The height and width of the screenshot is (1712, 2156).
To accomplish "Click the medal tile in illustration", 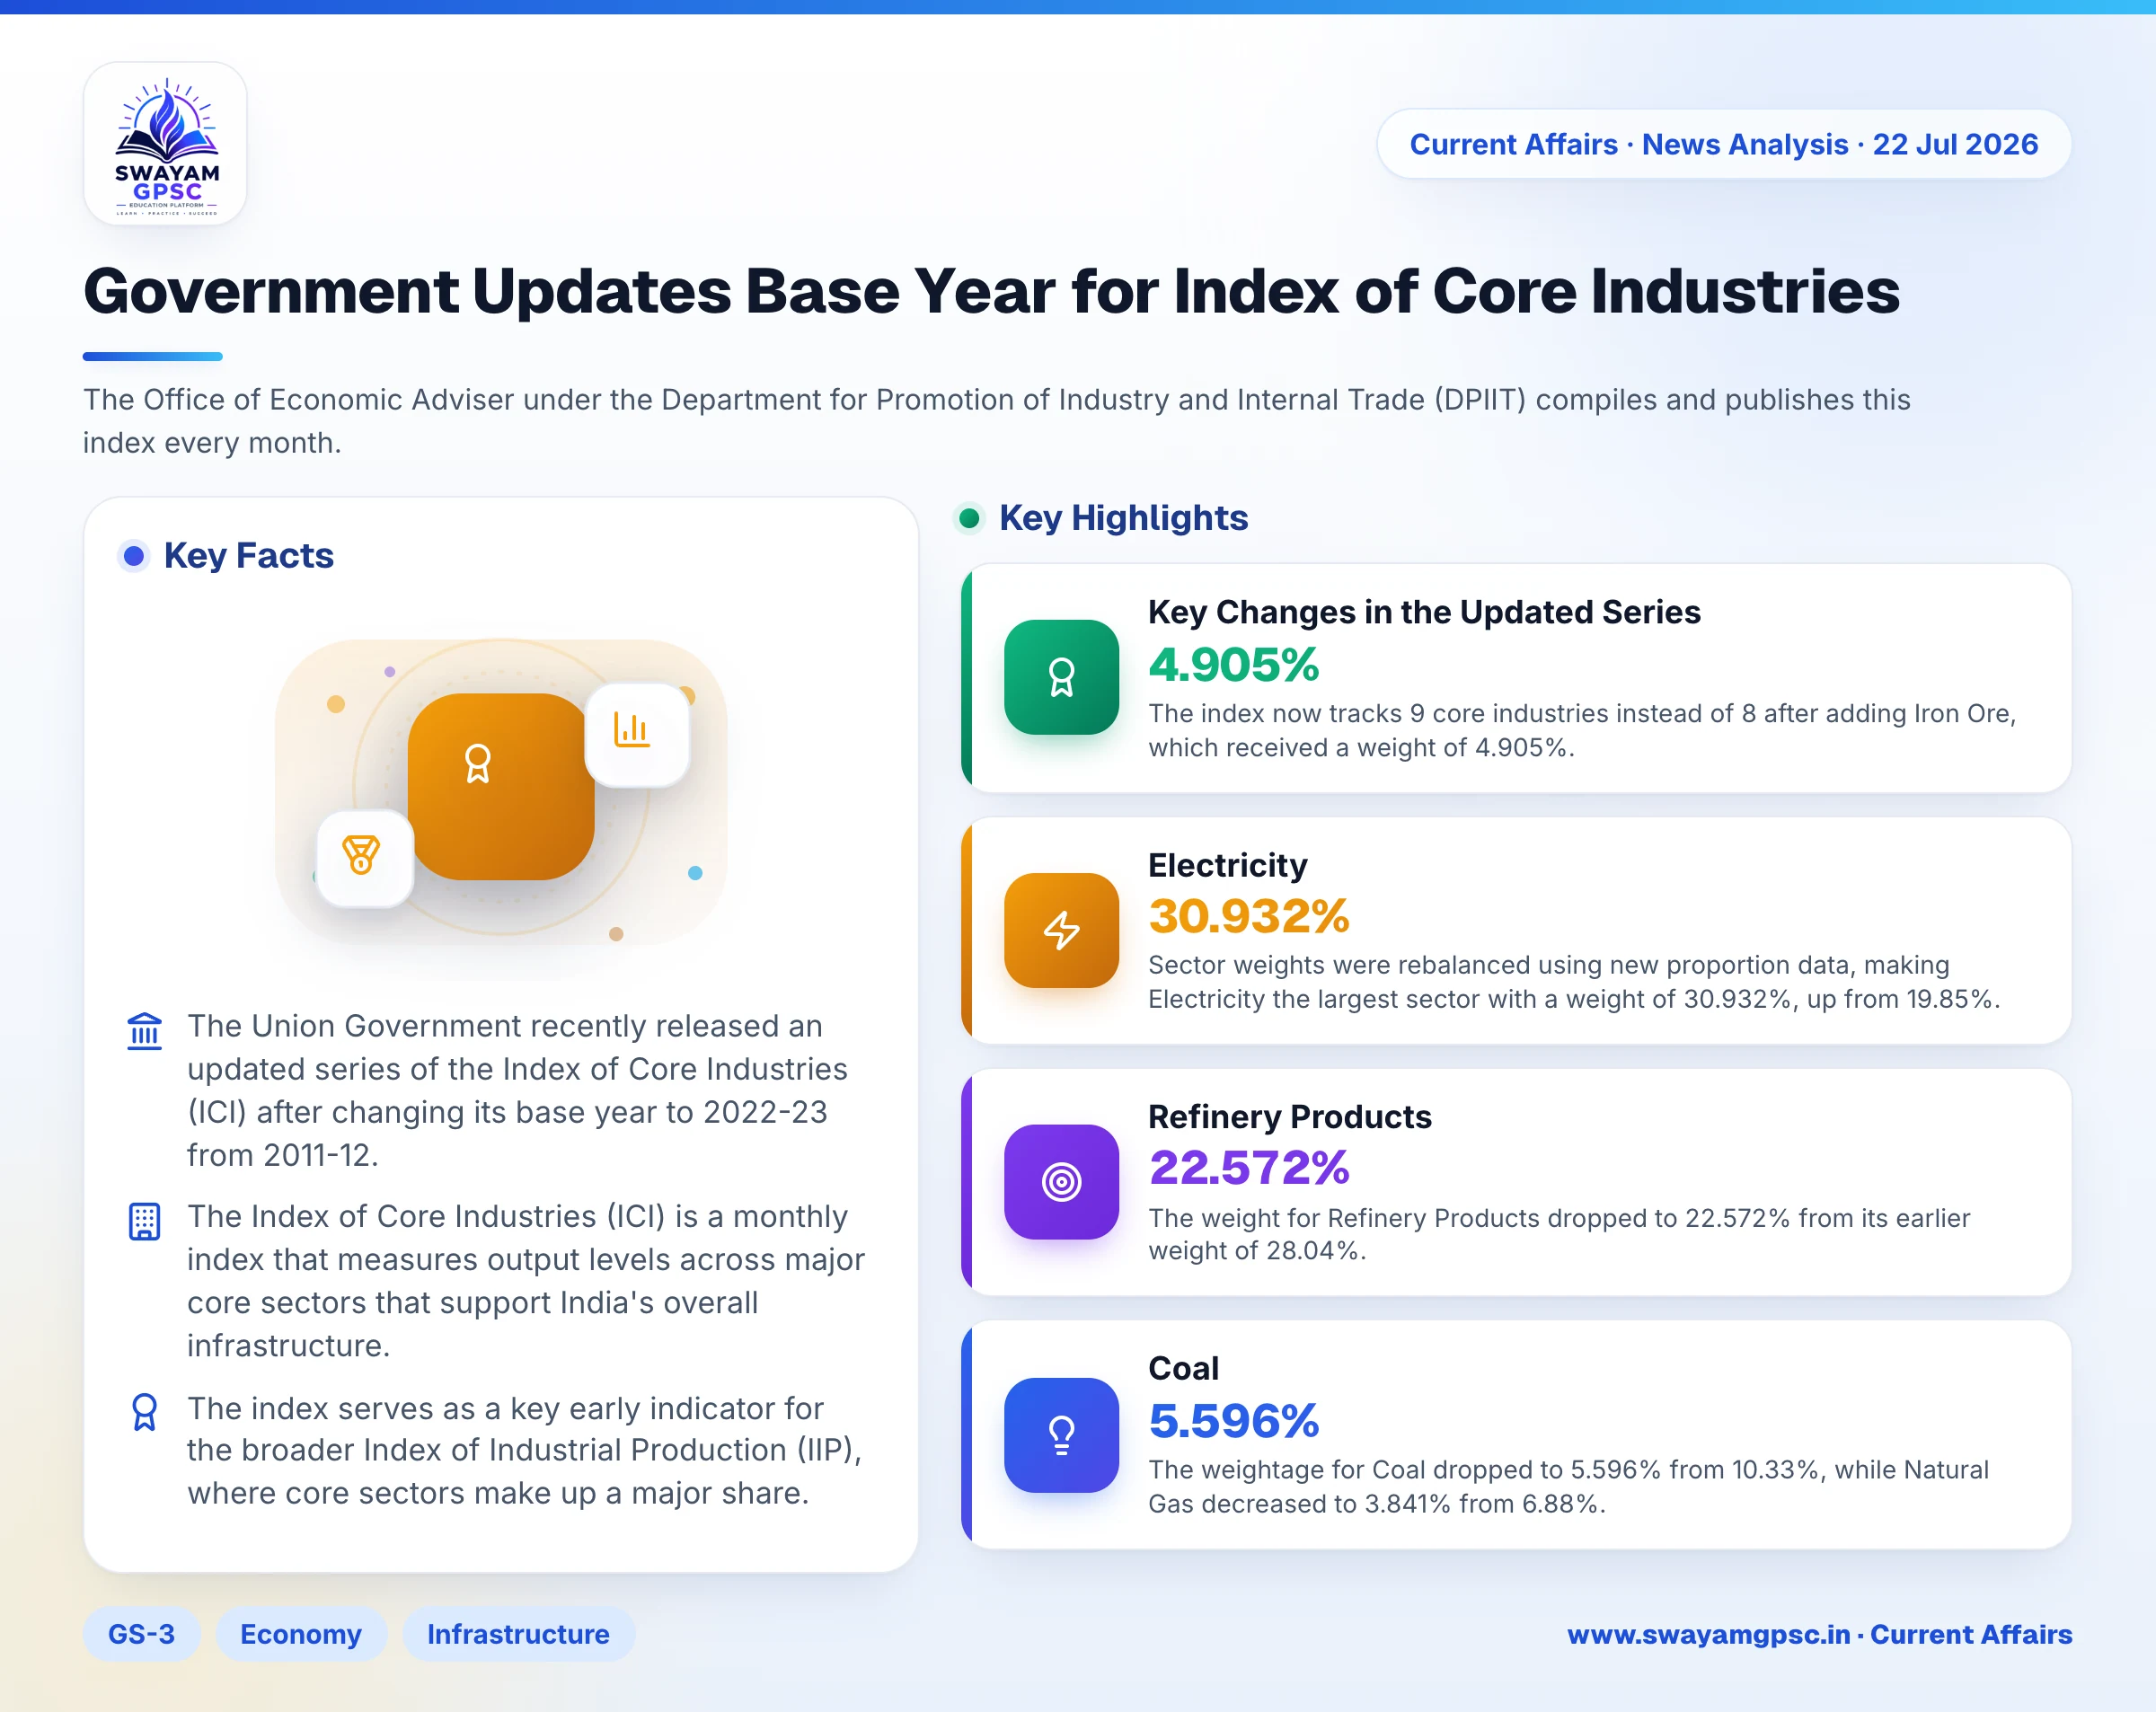I will 365,858.
